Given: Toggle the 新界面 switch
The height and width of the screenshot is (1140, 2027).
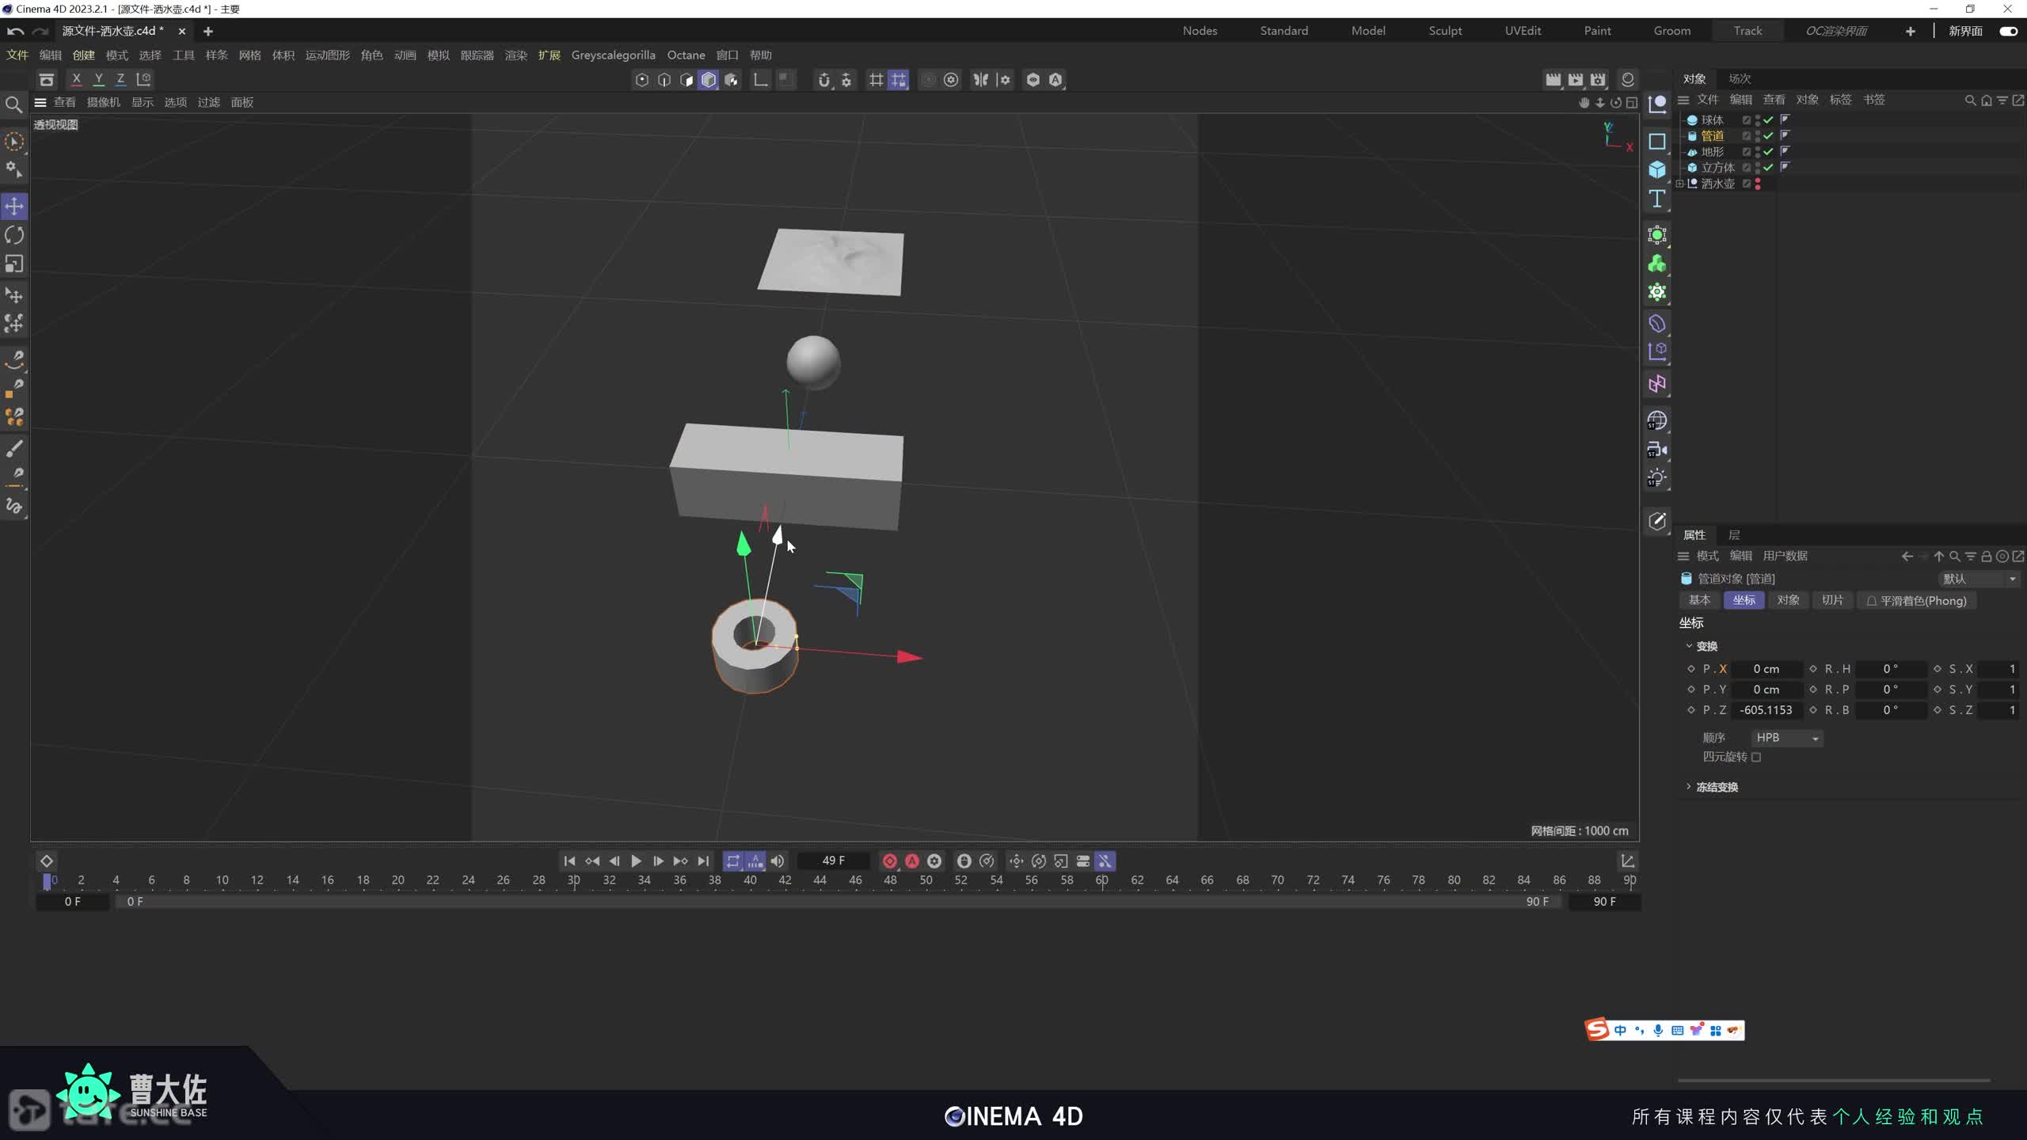Looking at the screenshot, I should point(2008,31).
